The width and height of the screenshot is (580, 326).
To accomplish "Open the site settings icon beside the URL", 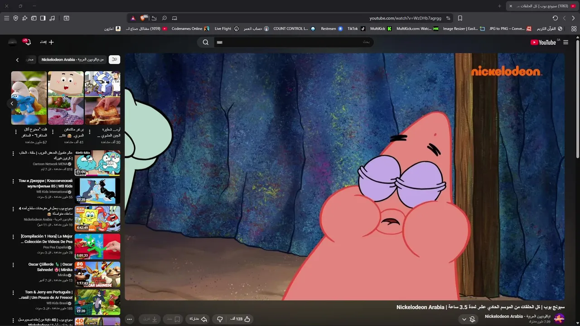I will click(x=448, y=18).
